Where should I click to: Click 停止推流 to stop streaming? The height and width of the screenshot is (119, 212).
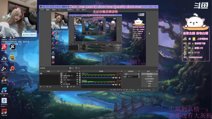pyautogui.click(x=149, y=74)
